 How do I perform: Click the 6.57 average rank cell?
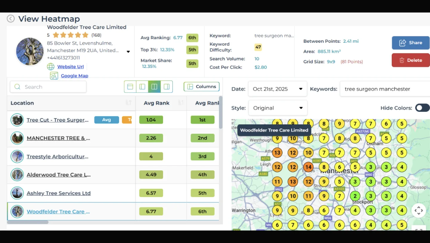[x=151, y=193]
